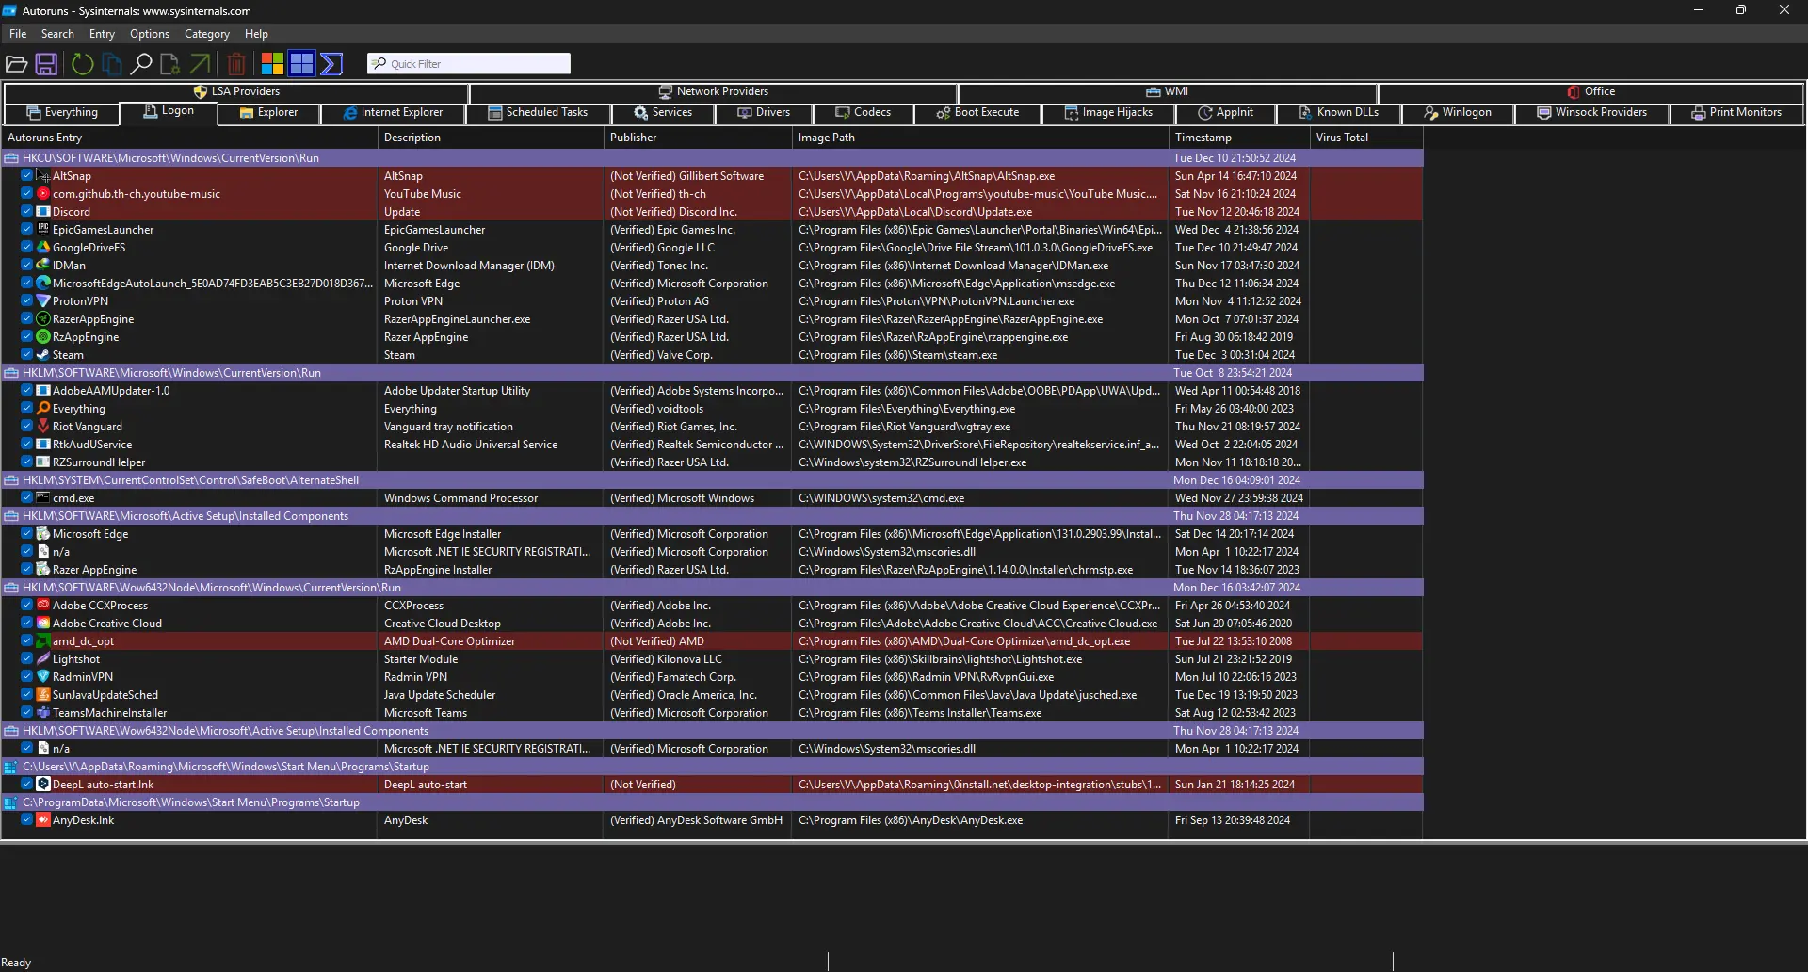Viewport: 1808px width, 972px height.
Task: Switch to the Everything tab
Action: tap(62, 113)
